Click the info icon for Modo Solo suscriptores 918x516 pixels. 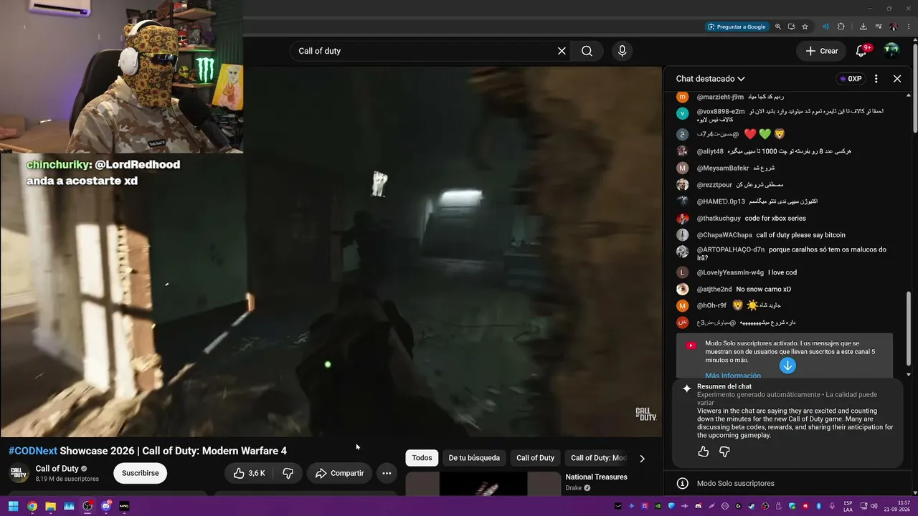pos(683,484)
